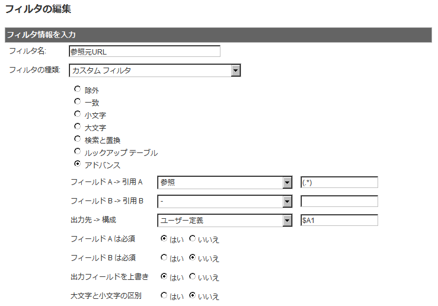This screenshot has height=306, width=438.
Task: Open the フィルタの種類 dropdown
Action: coord(155,71)
